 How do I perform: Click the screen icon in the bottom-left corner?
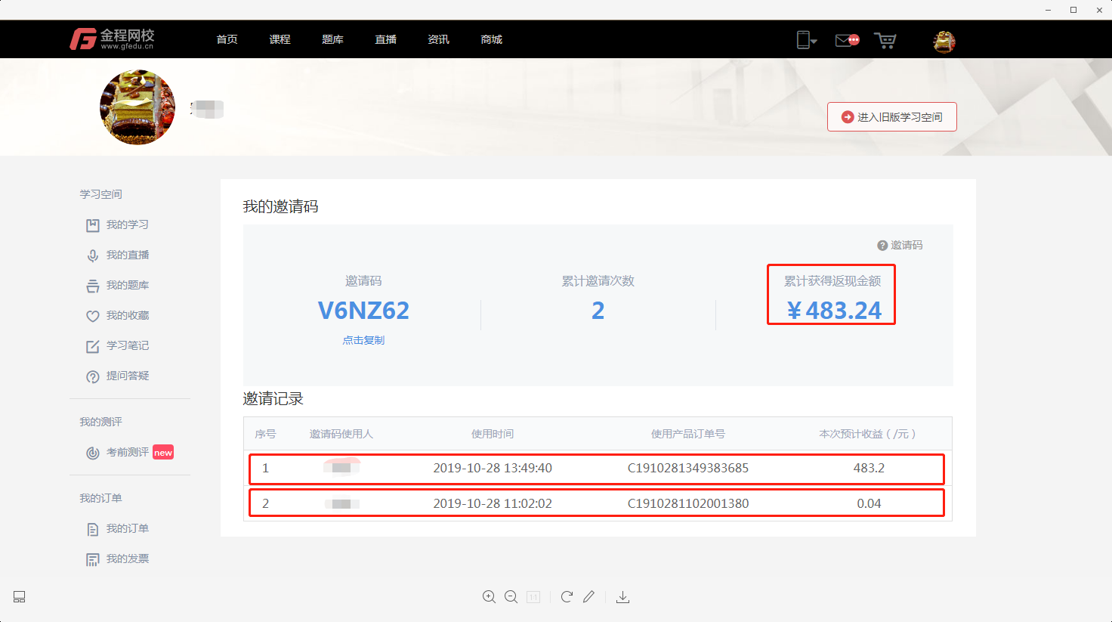20,597
